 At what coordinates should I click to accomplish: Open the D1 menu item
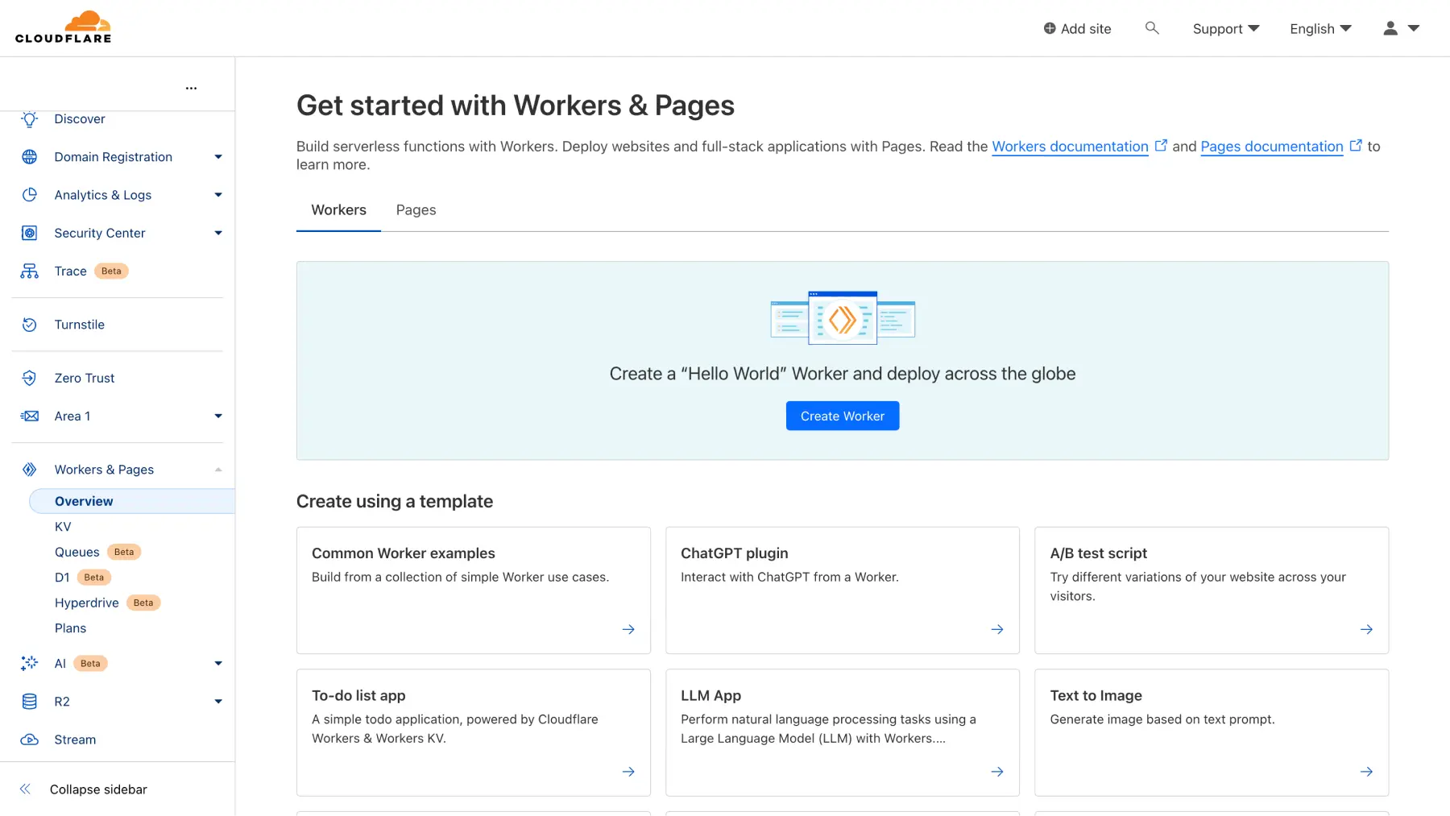[62, 578]
